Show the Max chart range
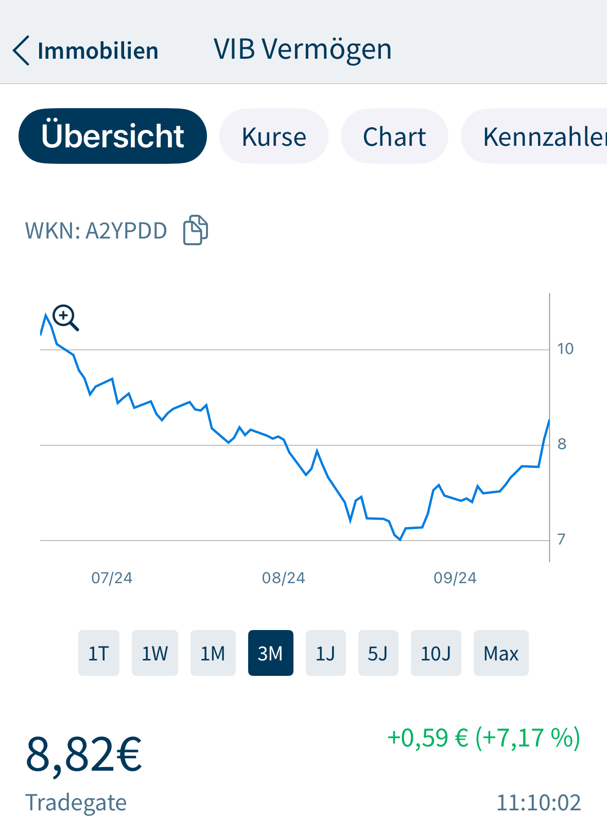 tap(500, 653)
